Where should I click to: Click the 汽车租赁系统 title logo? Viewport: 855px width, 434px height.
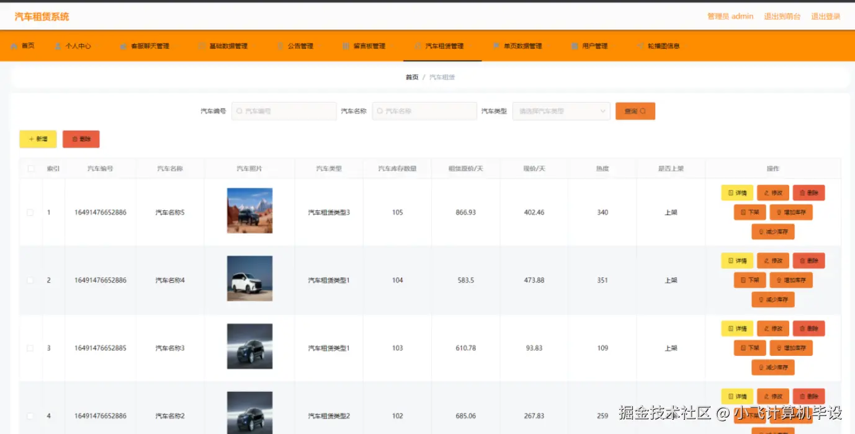coord(42,17)
